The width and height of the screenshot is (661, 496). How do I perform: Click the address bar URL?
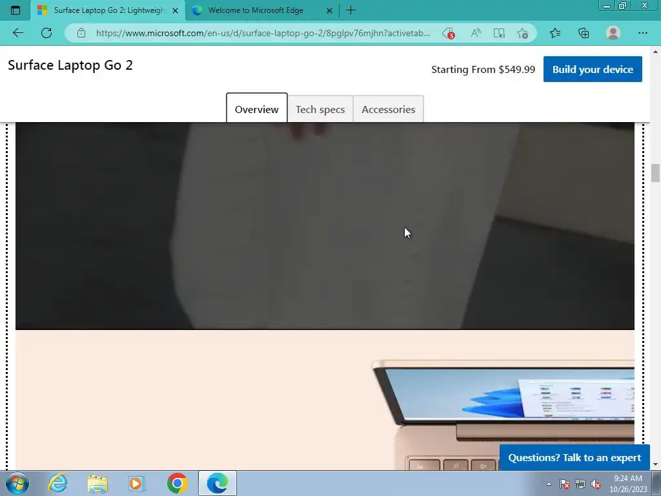tap(263, 33)
